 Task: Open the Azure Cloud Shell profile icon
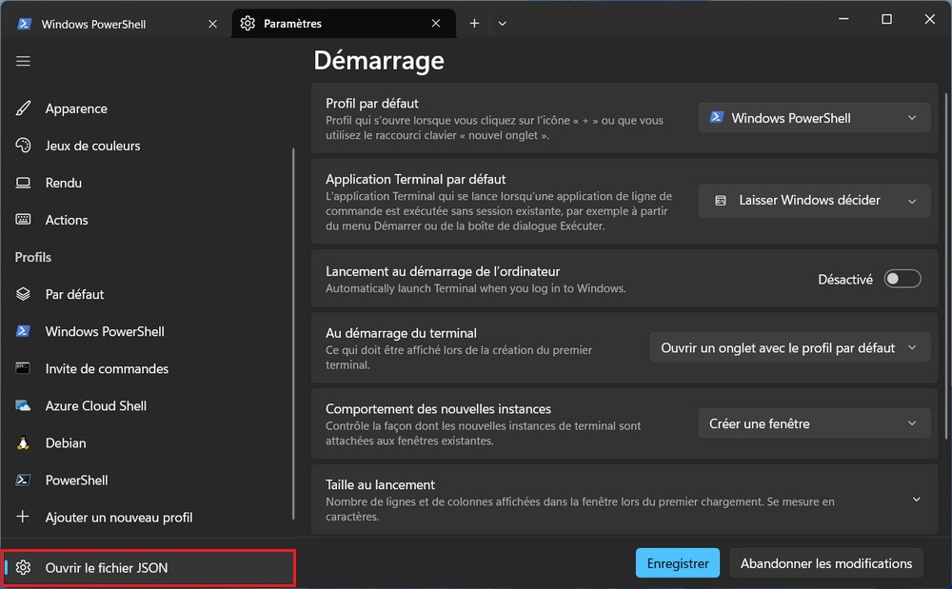[23, 405]
